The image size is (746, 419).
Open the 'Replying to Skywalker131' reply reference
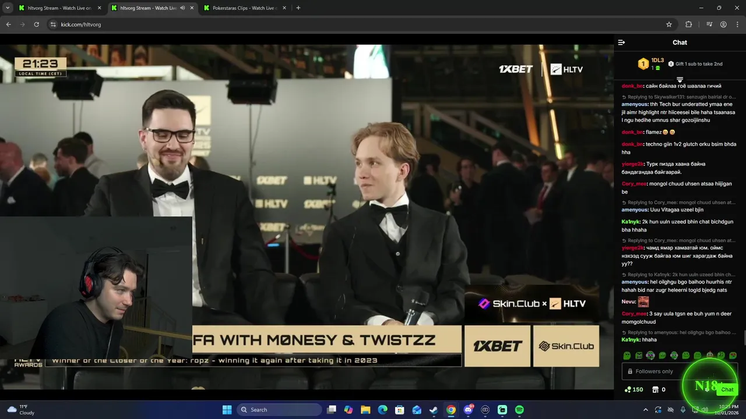[679, 97]
